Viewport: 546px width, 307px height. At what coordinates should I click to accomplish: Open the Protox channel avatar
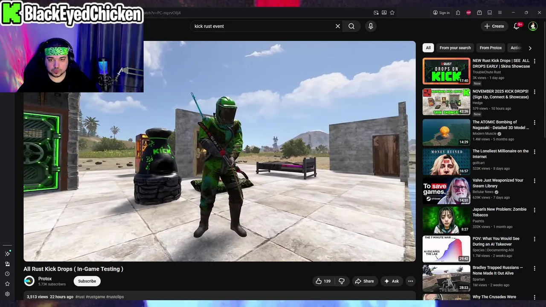[x=29, y=281]
